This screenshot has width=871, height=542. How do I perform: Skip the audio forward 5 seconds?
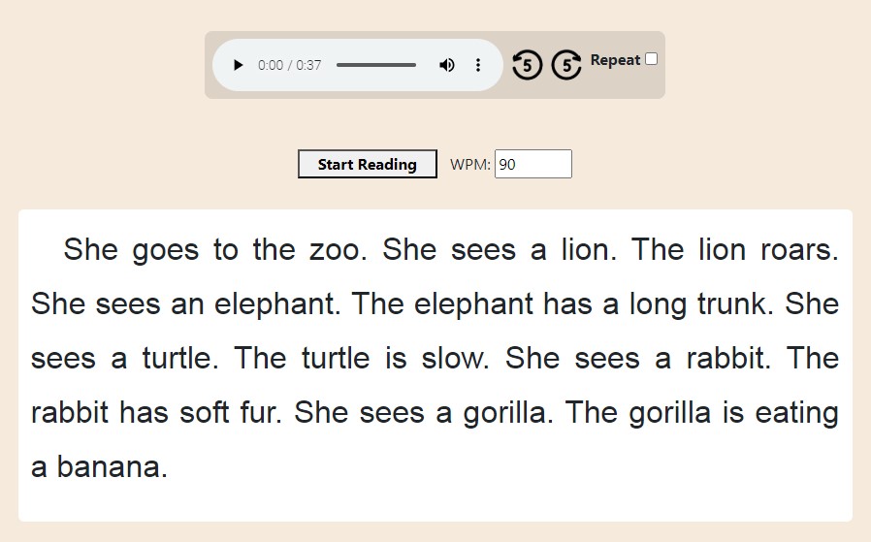click(x=566, y=65)
